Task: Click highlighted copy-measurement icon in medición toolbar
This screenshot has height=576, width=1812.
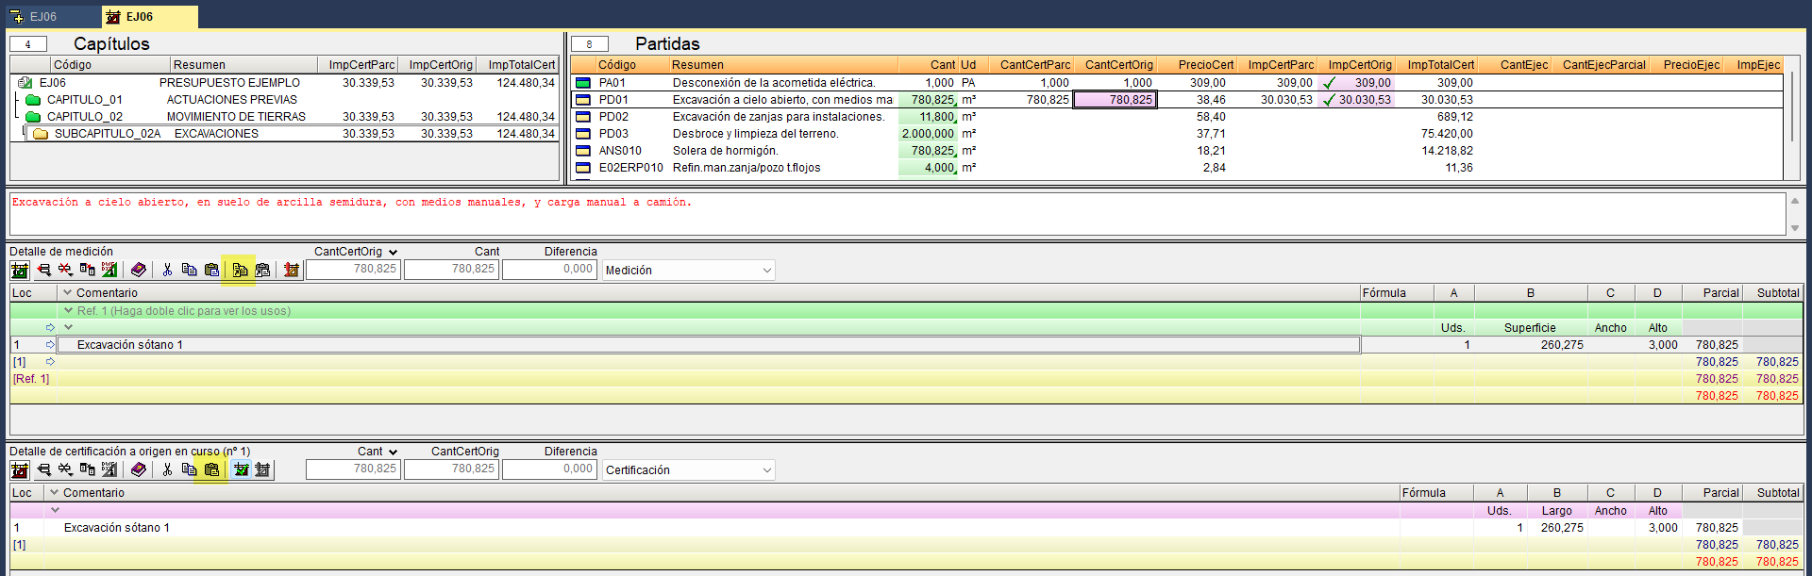Action: pos(240,271)
